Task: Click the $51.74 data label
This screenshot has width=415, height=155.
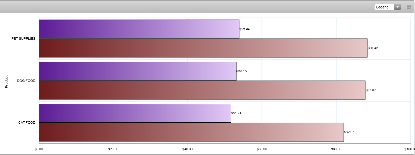Action: tap(236, 113)
